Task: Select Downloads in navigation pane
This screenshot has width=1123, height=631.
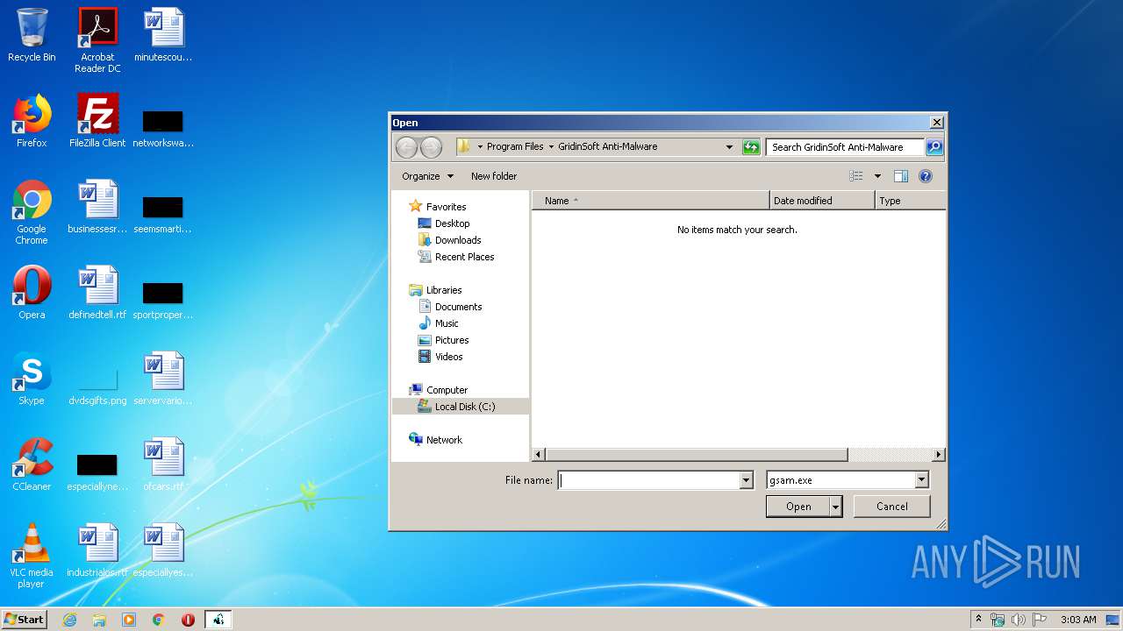Action: [x=458, y=240]
